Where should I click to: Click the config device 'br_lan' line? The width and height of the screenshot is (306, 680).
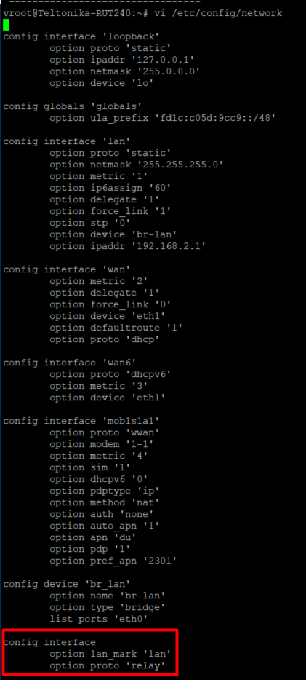(x=67, y=584)
